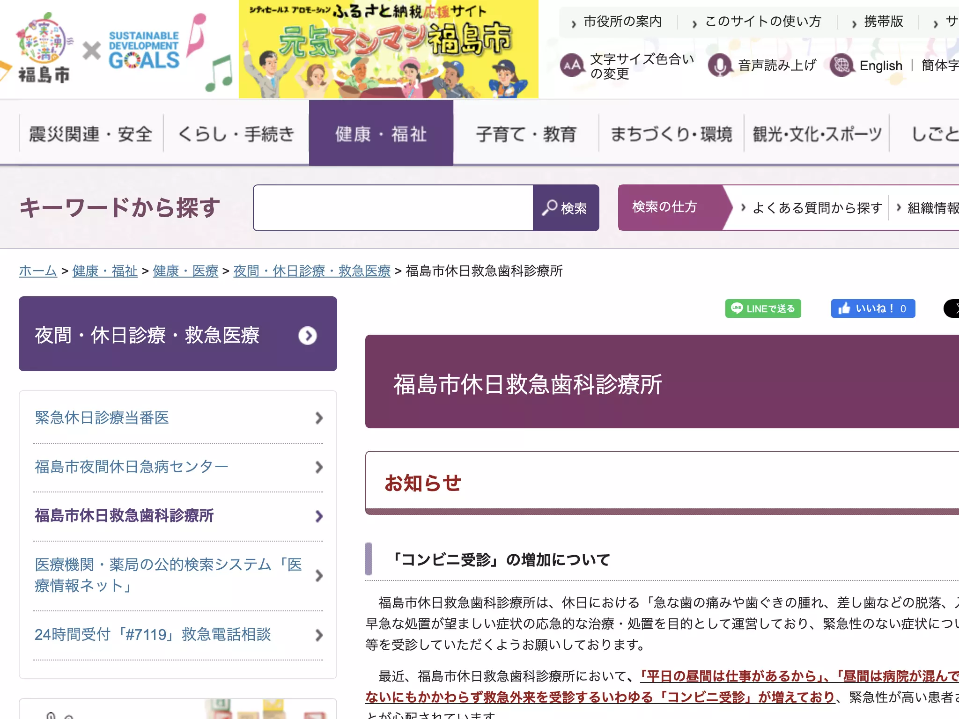Click the LINE speech bubble icon

[x=737, y=308]
